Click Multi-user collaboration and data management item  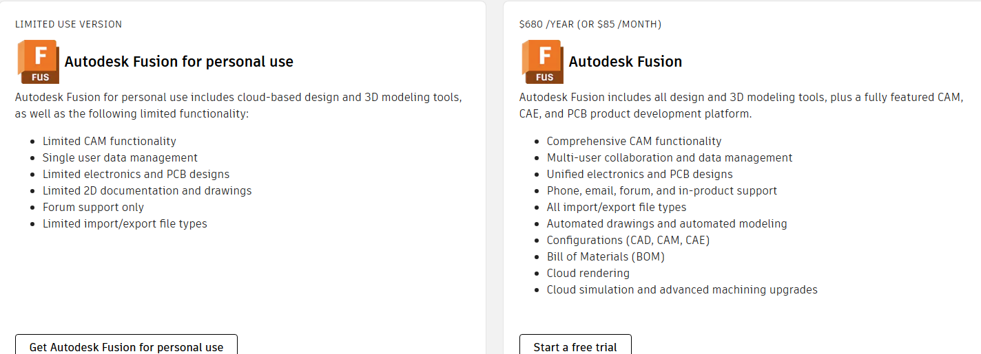click(x=670, y=157)
